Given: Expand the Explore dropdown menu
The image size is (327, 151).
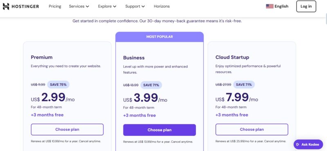Looking at the screenshot, I should pyautogui.click(x=107, y=6).
